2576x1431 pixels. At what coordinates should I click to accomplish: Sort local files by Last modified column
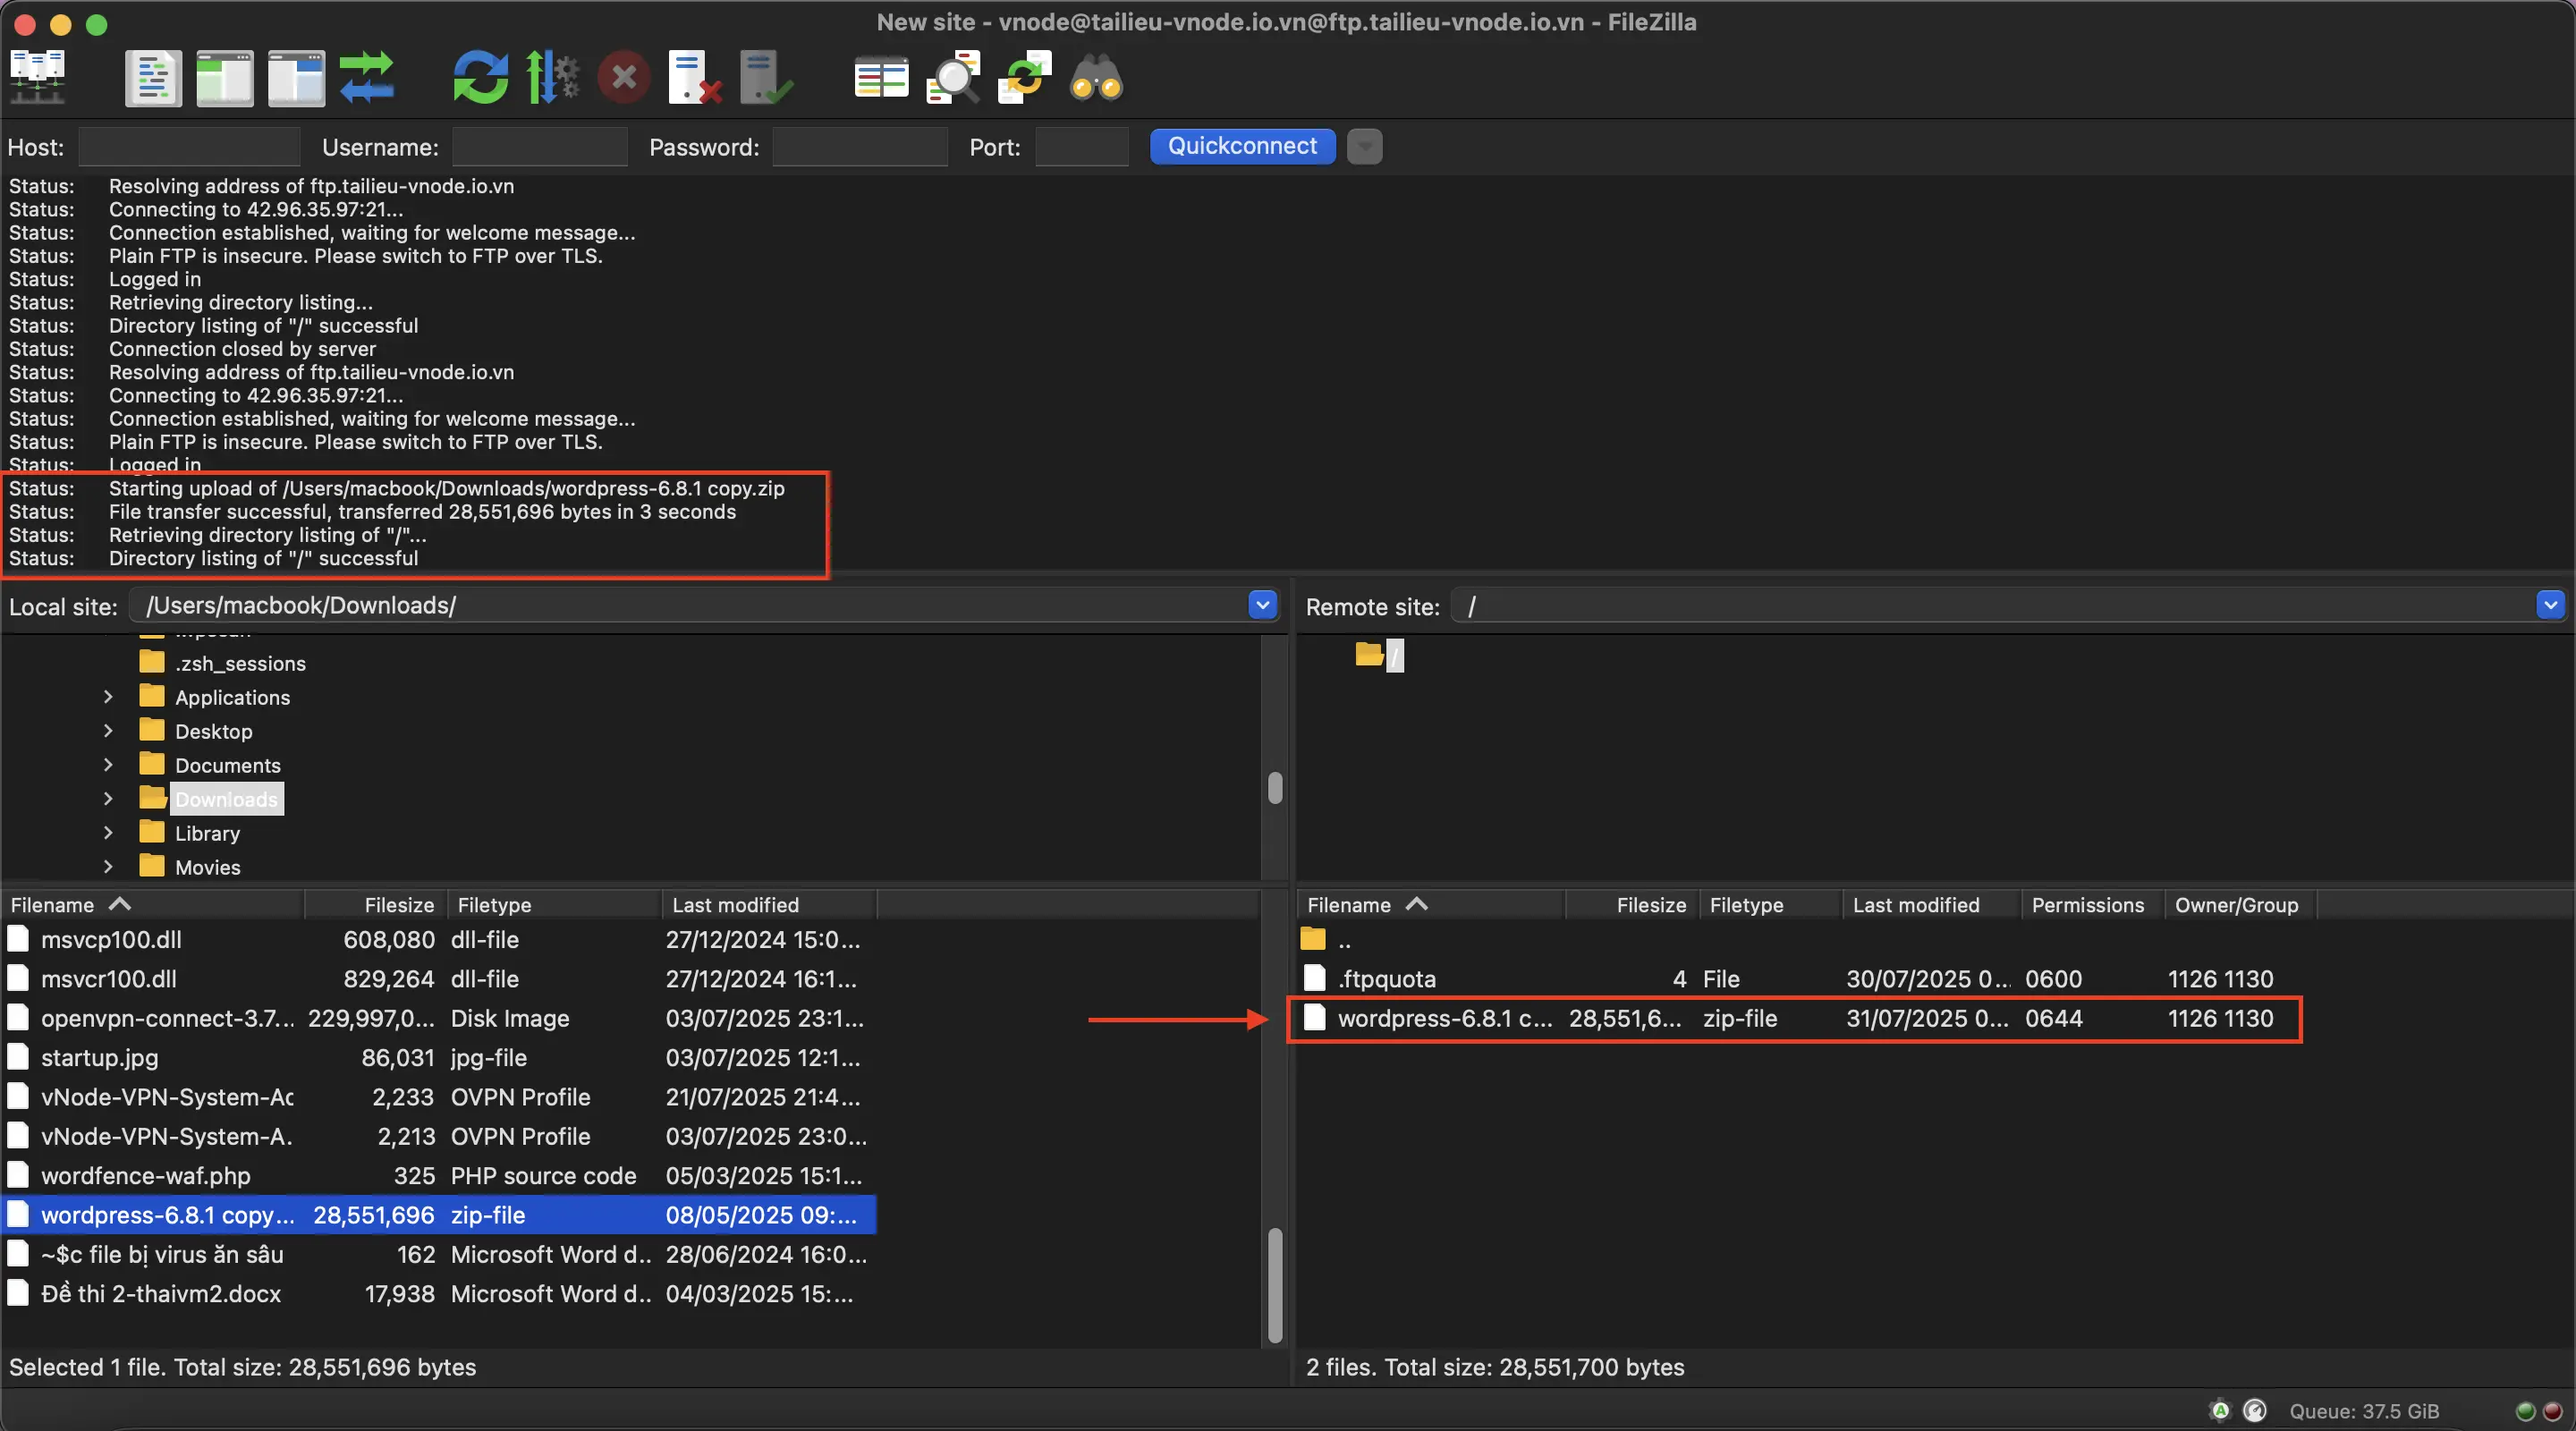769,905
